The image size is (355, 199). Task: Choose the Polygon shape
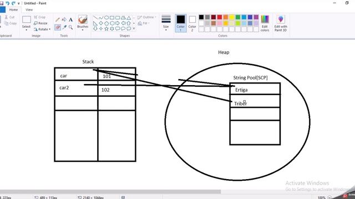[123, 18]
